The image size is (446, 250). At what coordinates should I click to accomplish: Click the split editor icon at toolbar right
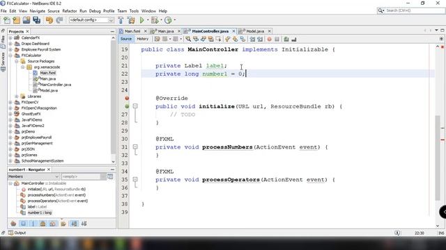click(441, 39)
